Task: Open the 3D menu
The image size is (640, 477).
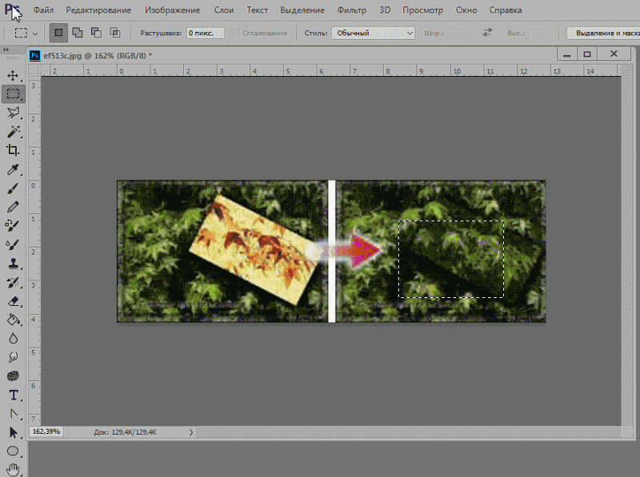Action: pyautogui.click(x=385, y=10)
